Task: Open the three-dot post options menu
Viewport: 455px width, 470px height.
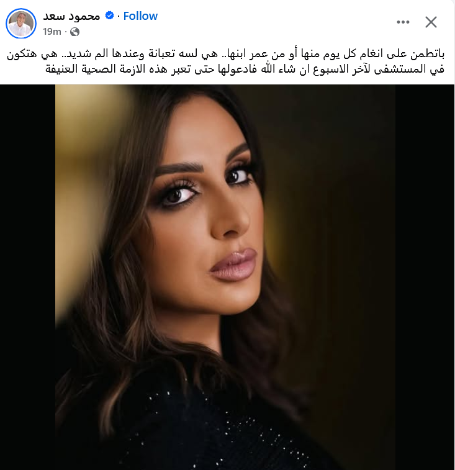Action: (403, 22)
